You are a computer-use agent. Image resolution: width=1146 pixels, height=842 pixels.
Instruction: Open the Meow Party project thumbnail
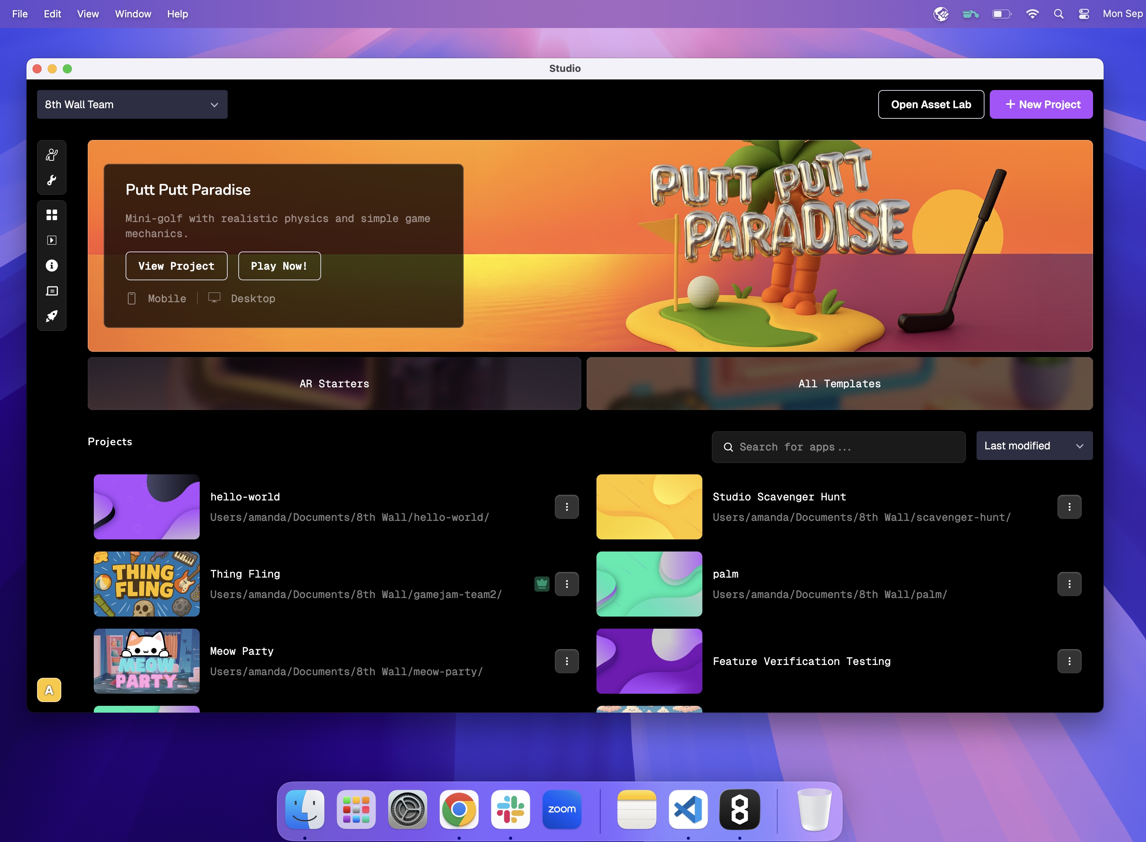coord(147,661)
